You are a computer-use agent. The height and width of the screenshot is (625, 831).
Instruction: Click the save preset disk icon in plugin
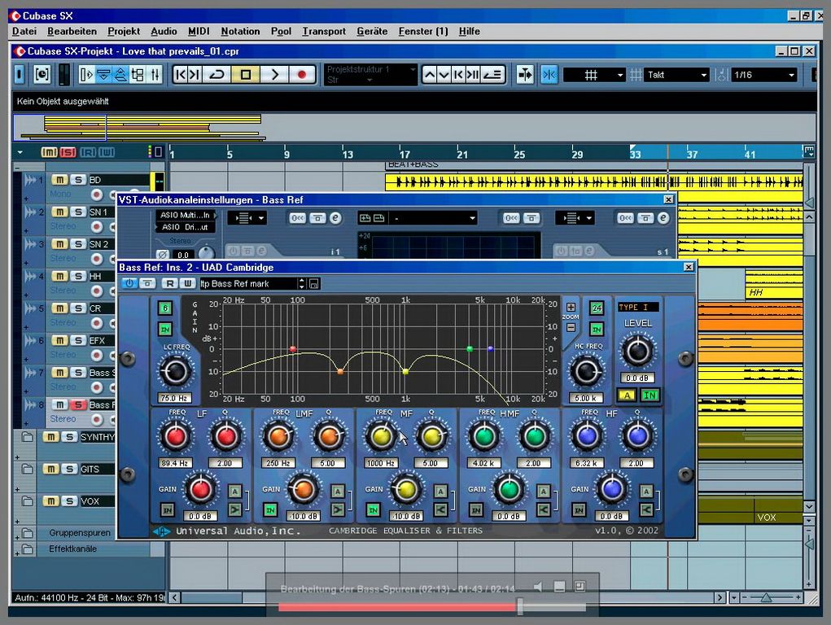pyautogui.click(x=313, y=283)
